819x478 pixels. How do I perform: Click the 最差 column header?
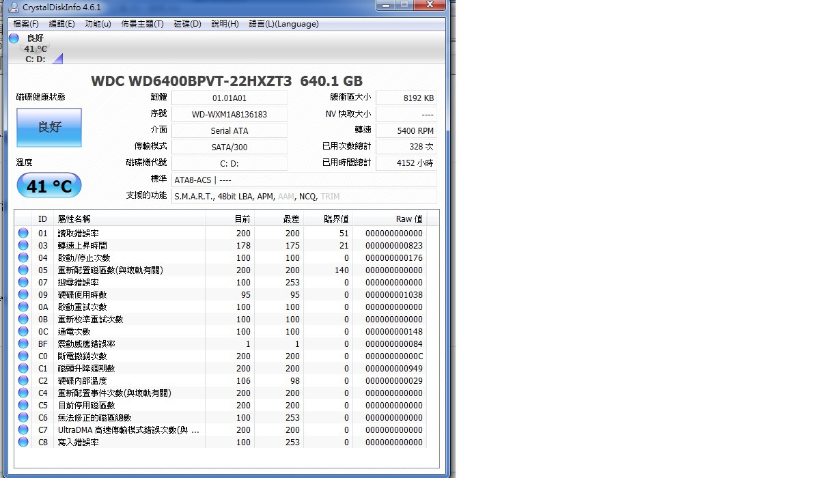click(279, 219)
